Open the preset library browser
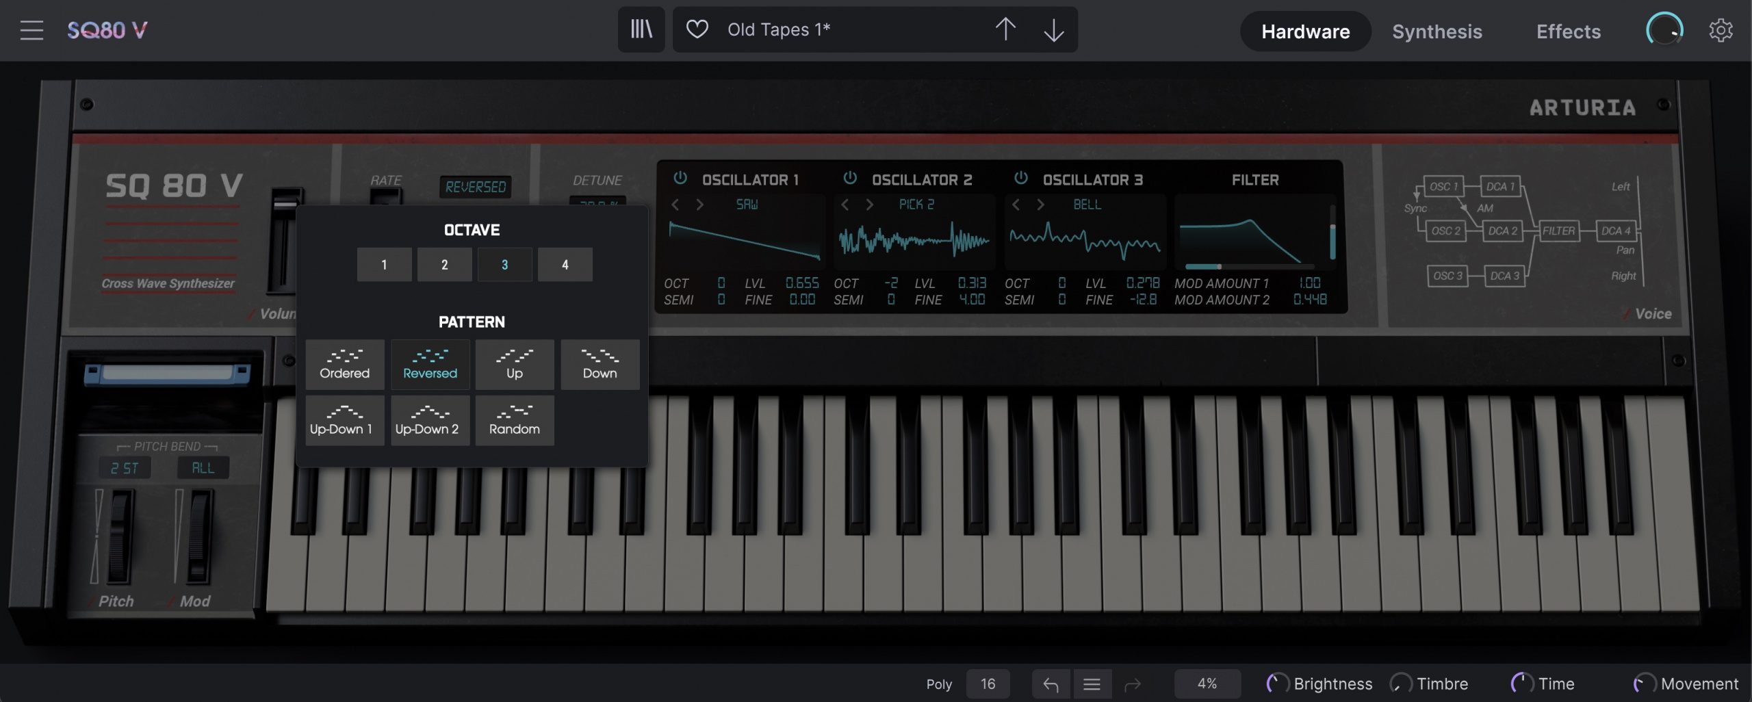This screenshot has height=702, width=1752. pos(641,29)
